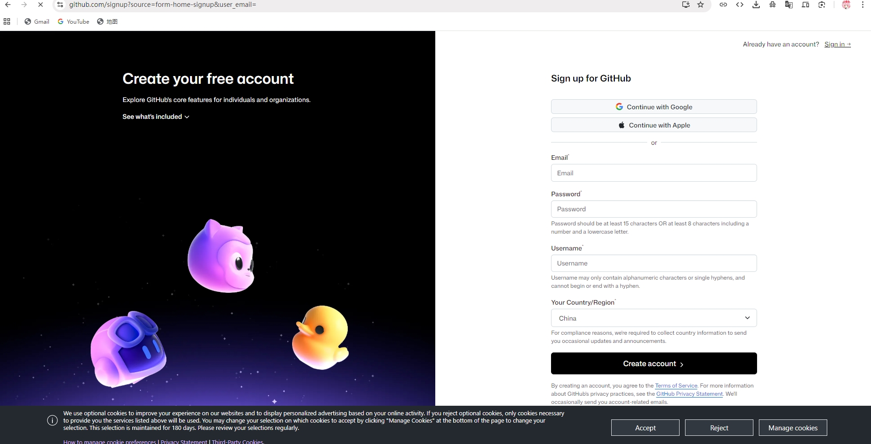Open the apps grid in bookmarks bar
Screen dimensions: 871x444
pos(7,21)
